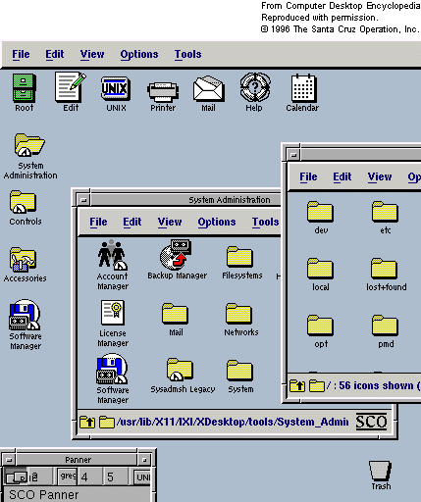This screenshot has width=421, height=502.
Task: Go to parent folder in root window
Action: pos(297,386)
